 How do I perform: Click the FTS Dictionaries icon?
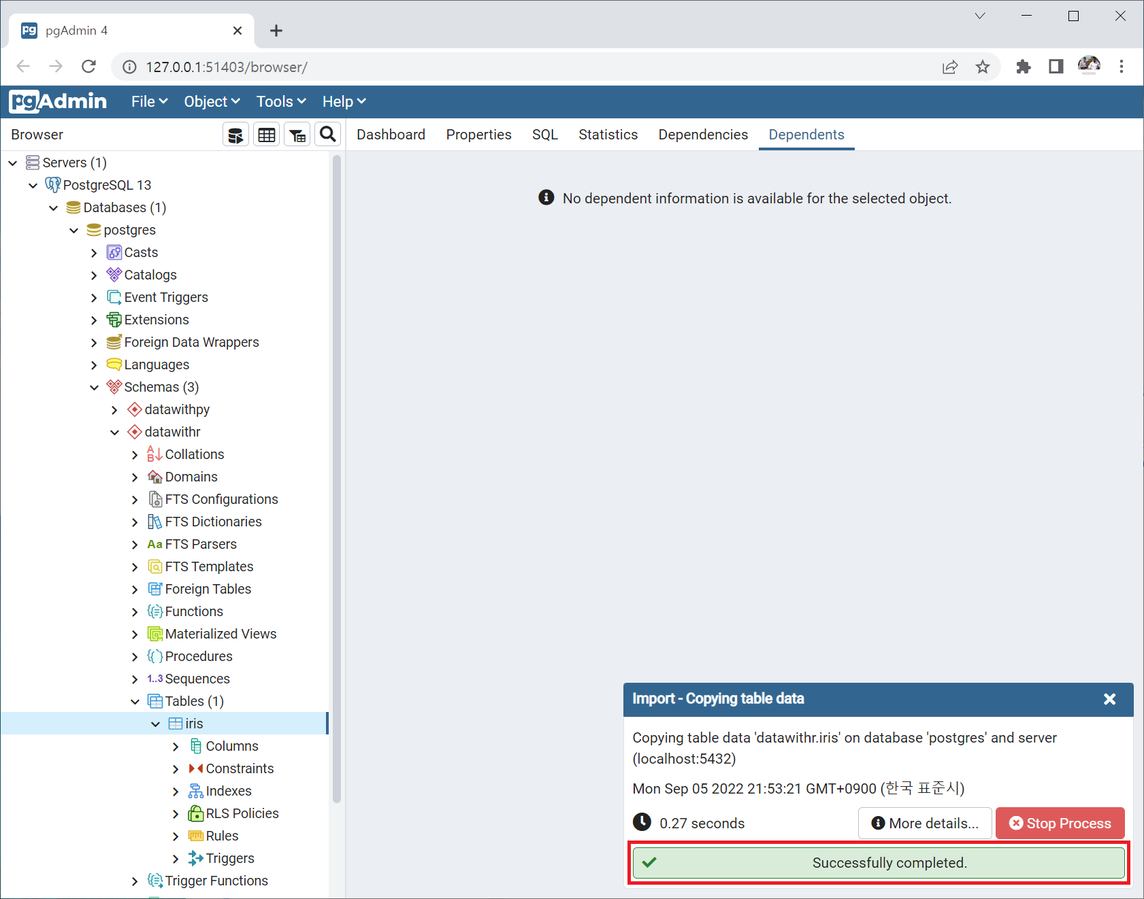point(155,522)
